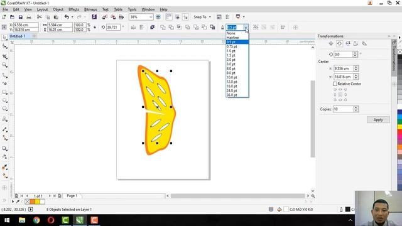Select the Page 1 tab
The width and height of the screenshot is (402, 226).
72,196
